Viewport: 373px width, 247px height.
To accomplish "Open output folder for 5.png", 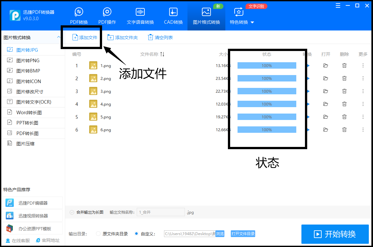I will pyautogui.click(x=326, y=117).
